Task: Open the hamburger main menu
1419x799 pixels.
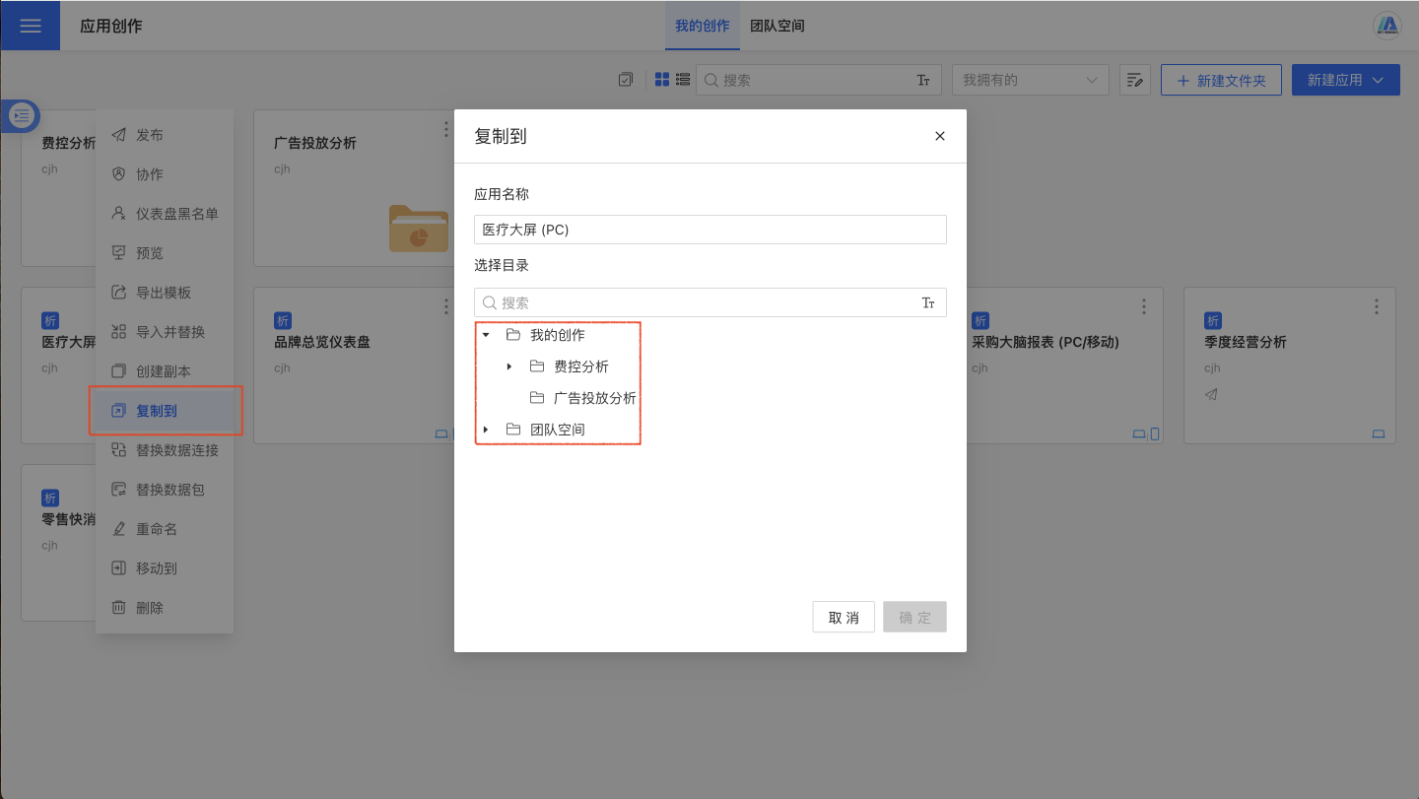Action: click(x=30, y=26)
